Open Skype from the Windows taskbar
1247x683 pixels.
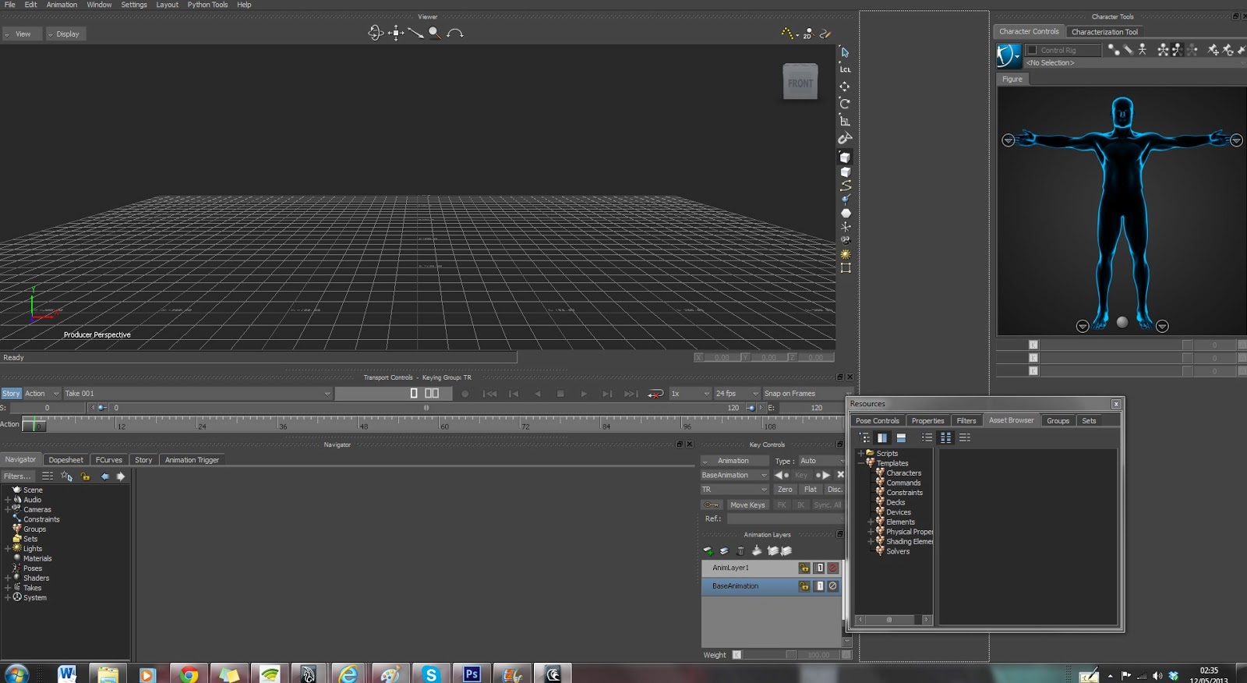coord(431,674)
